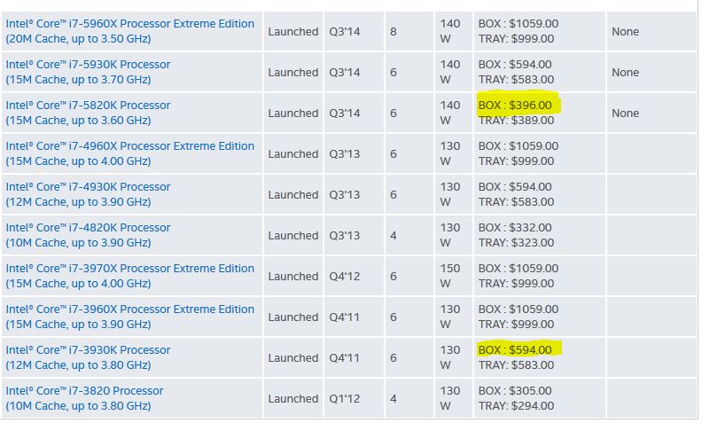This screenshot has height=423, width=702.
Task: Click the 150 W TDP cell
Action: (450, 276)
